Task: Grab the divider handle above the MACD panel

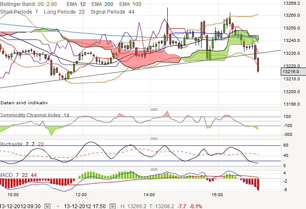Action: [x=154, y=169]
